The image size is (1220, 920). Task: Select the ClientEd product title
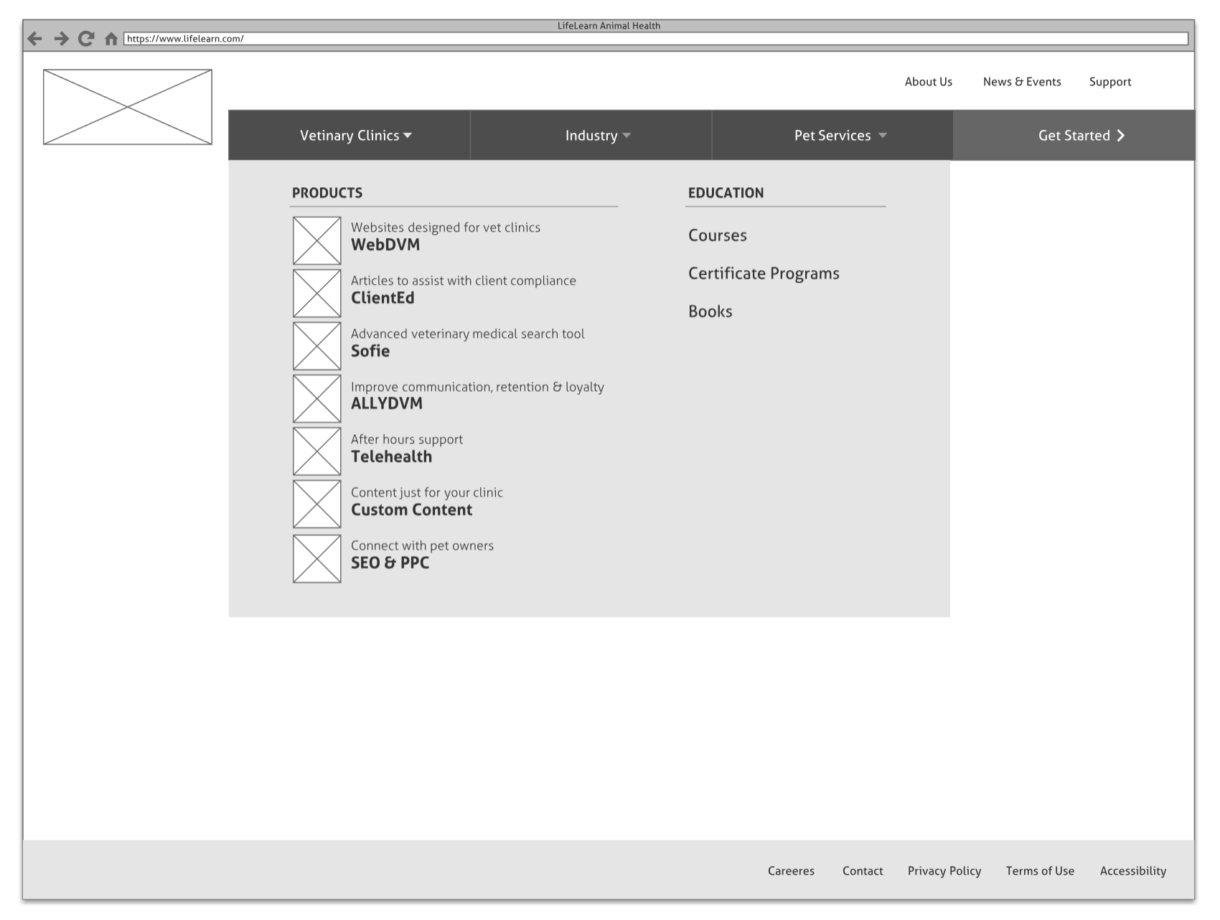383,298
